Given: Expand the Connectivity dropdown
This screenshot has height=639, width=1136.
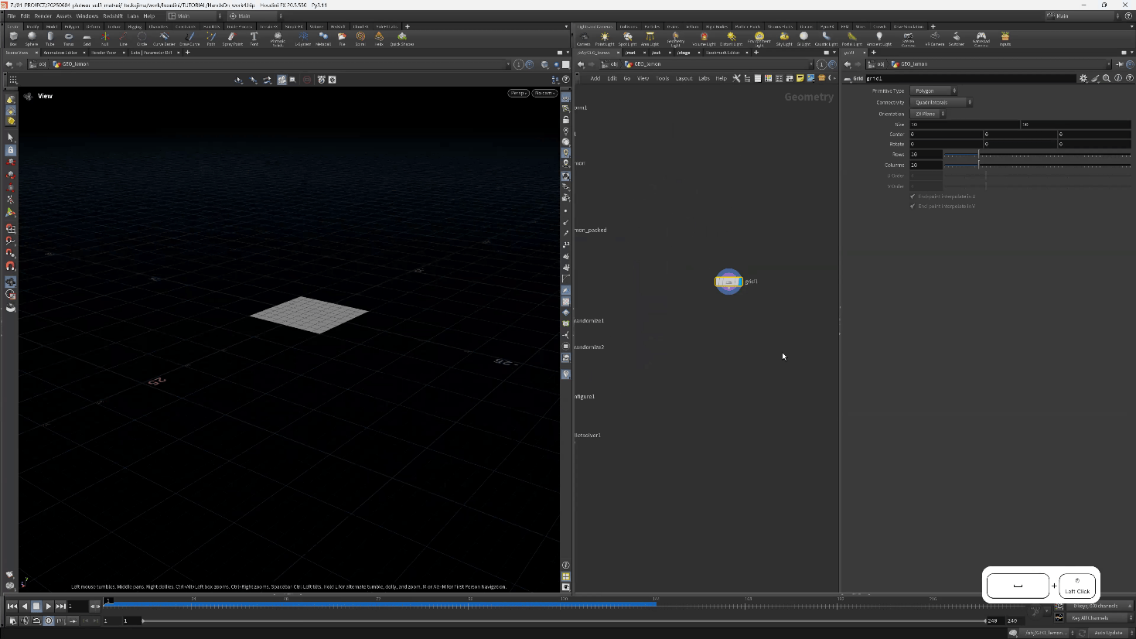Looking at the screenshot, I should [x=941, y=102].
